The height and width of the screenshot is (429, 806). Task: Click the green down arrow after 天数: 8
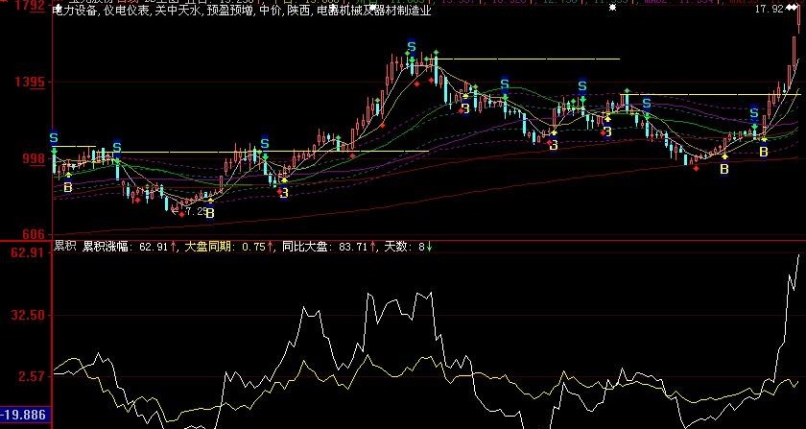429,247
